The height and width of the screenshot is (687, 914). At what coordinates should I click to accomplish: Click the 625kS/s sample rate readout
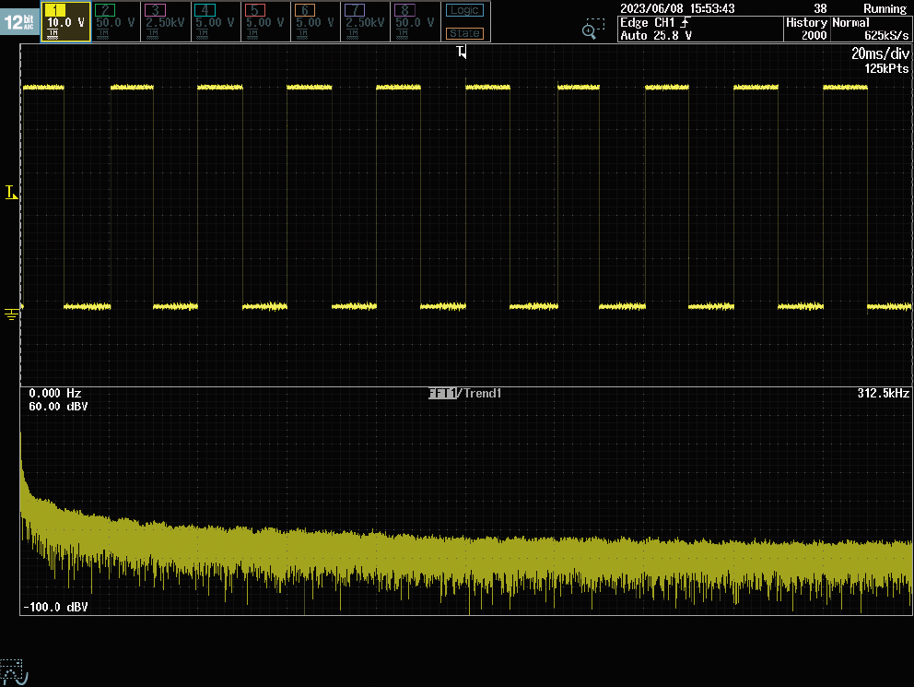pos(886,36)
